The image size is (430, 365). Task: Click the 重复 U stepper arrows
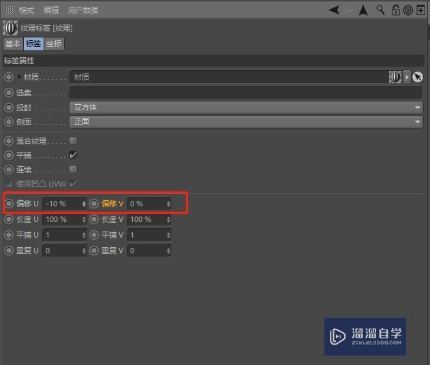pyautogui.click(x=84, y=251)
